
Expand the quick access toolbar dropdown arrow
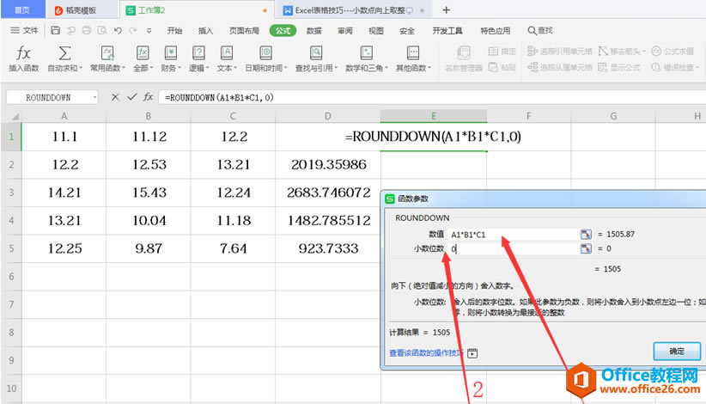point(149,31)
